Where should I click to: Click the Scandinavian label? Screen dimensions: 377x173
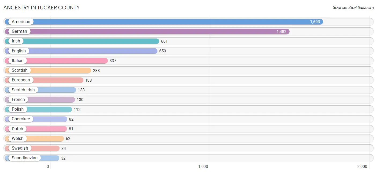click(x=25, y=158)
